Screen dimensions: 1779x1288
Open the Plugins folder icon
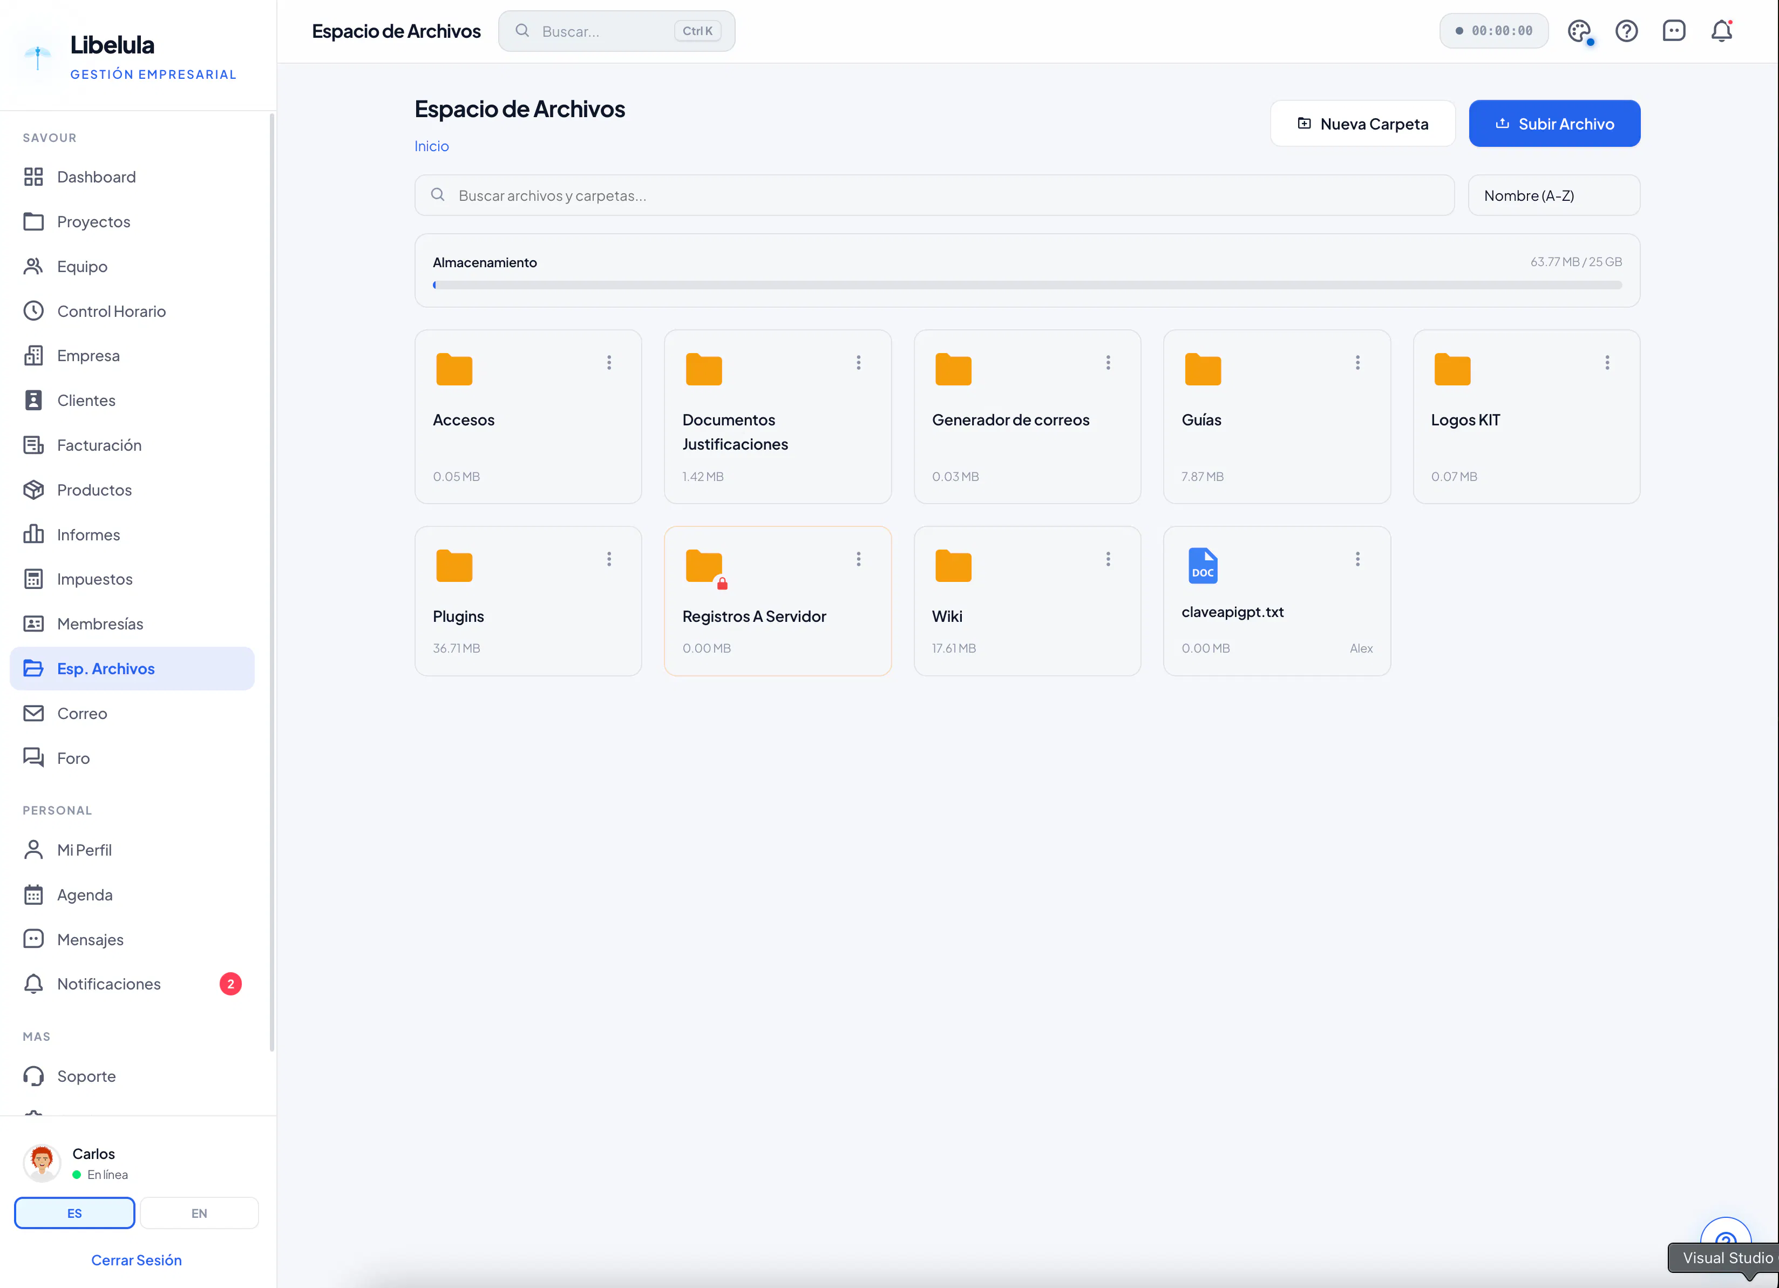454,566
